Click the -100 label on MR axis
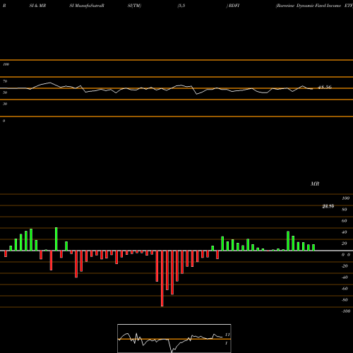 click(x=346, y=311)
